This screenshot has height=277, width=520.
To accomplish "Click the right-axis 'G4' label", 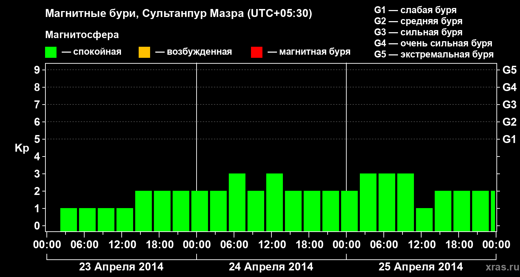I will pyautogui.click(x=509, y=87).
